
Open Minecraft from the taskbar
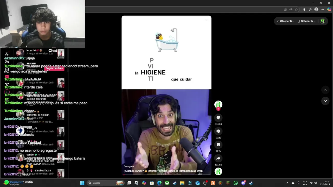(x=228, y=183)
